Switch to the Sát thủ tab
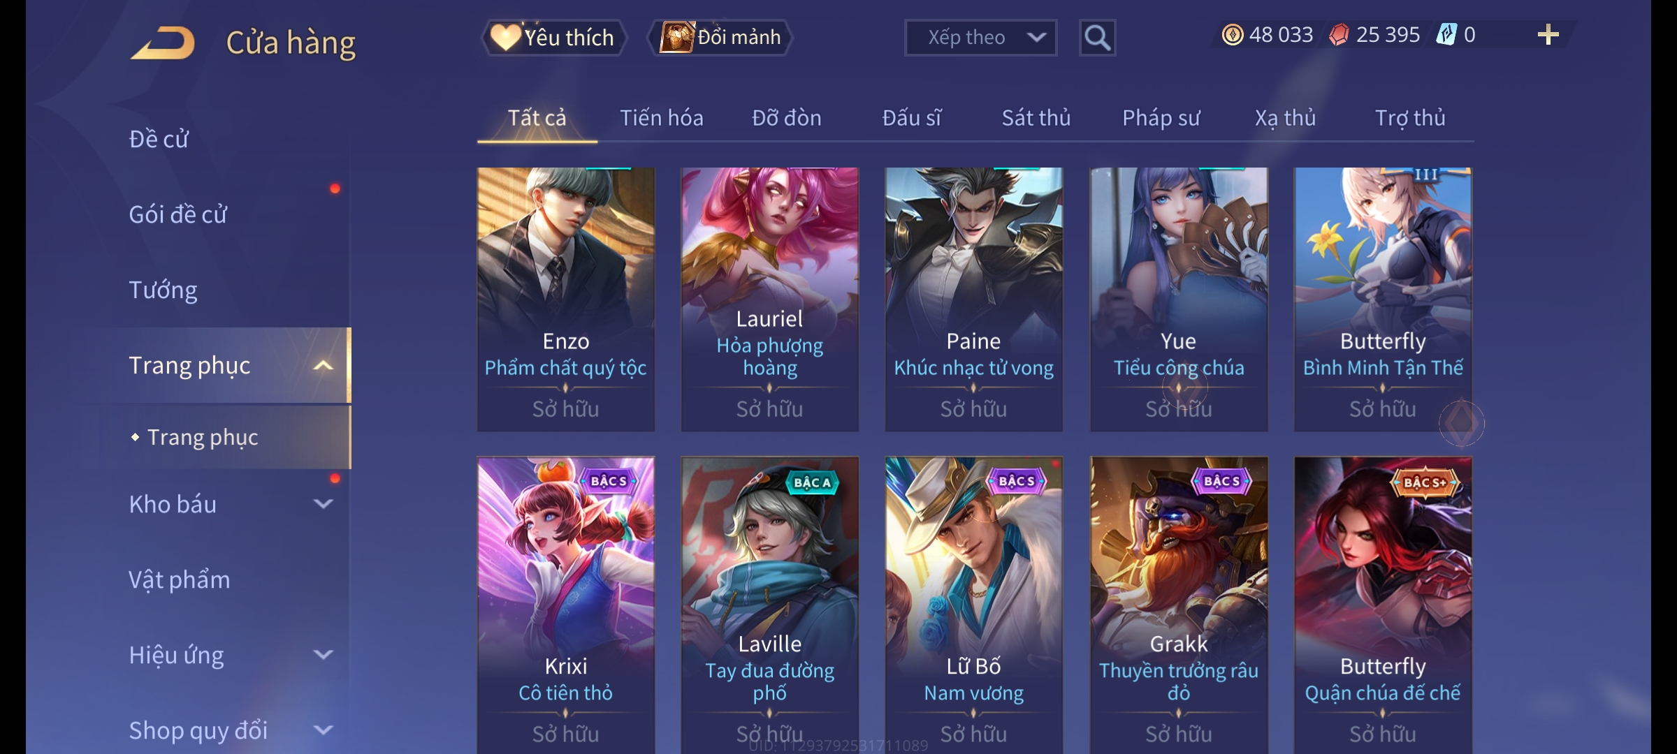The height and width of the screenshot is (754, 1677). (x=1036, y=118)
